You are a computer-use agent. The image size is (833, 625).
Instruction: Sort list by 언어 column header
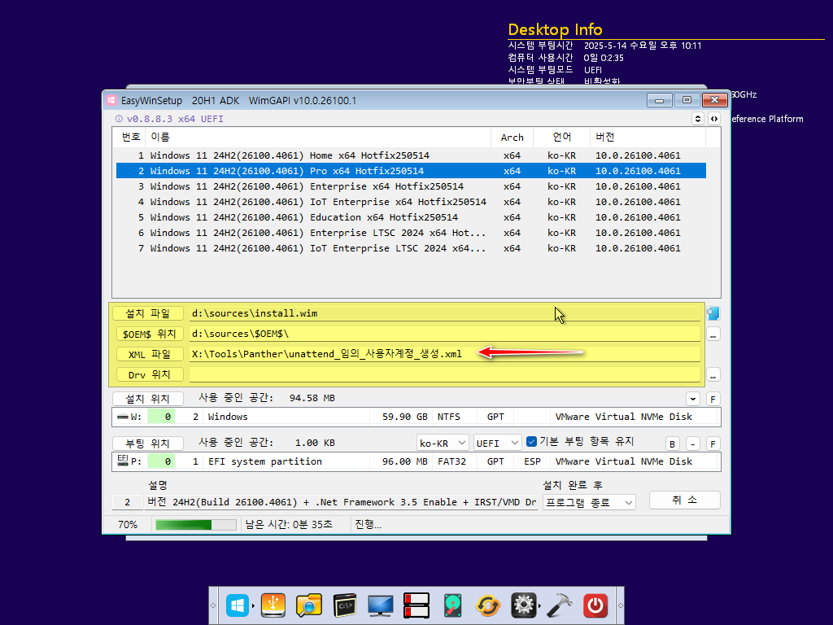point(561,137)
